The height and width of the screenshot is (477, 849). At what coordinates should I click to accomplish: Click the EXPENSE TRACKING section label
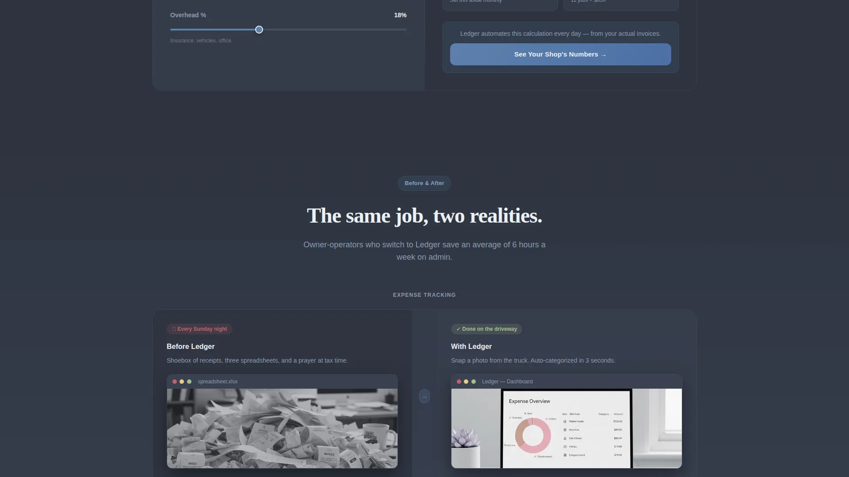point(424,295)
